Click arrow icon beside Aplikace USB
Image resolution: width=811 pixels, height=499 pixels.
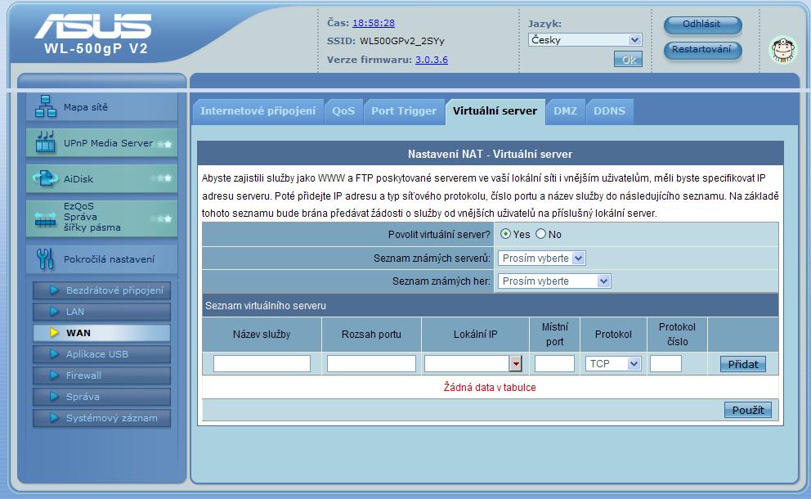(x=54, y=354)
